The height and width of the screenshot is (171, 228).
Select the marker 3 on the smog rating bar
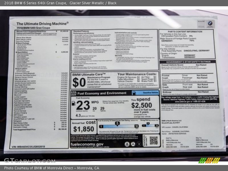click(x=148, y=124)
